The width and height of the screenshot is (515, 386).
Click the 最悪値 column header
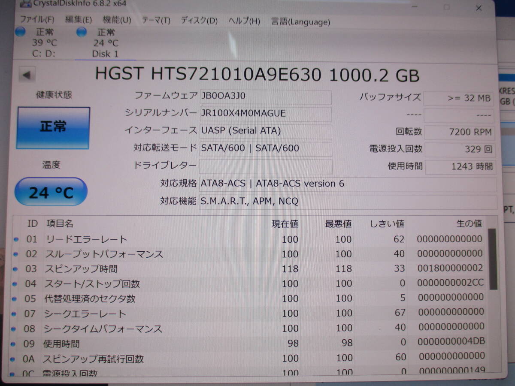338,224
